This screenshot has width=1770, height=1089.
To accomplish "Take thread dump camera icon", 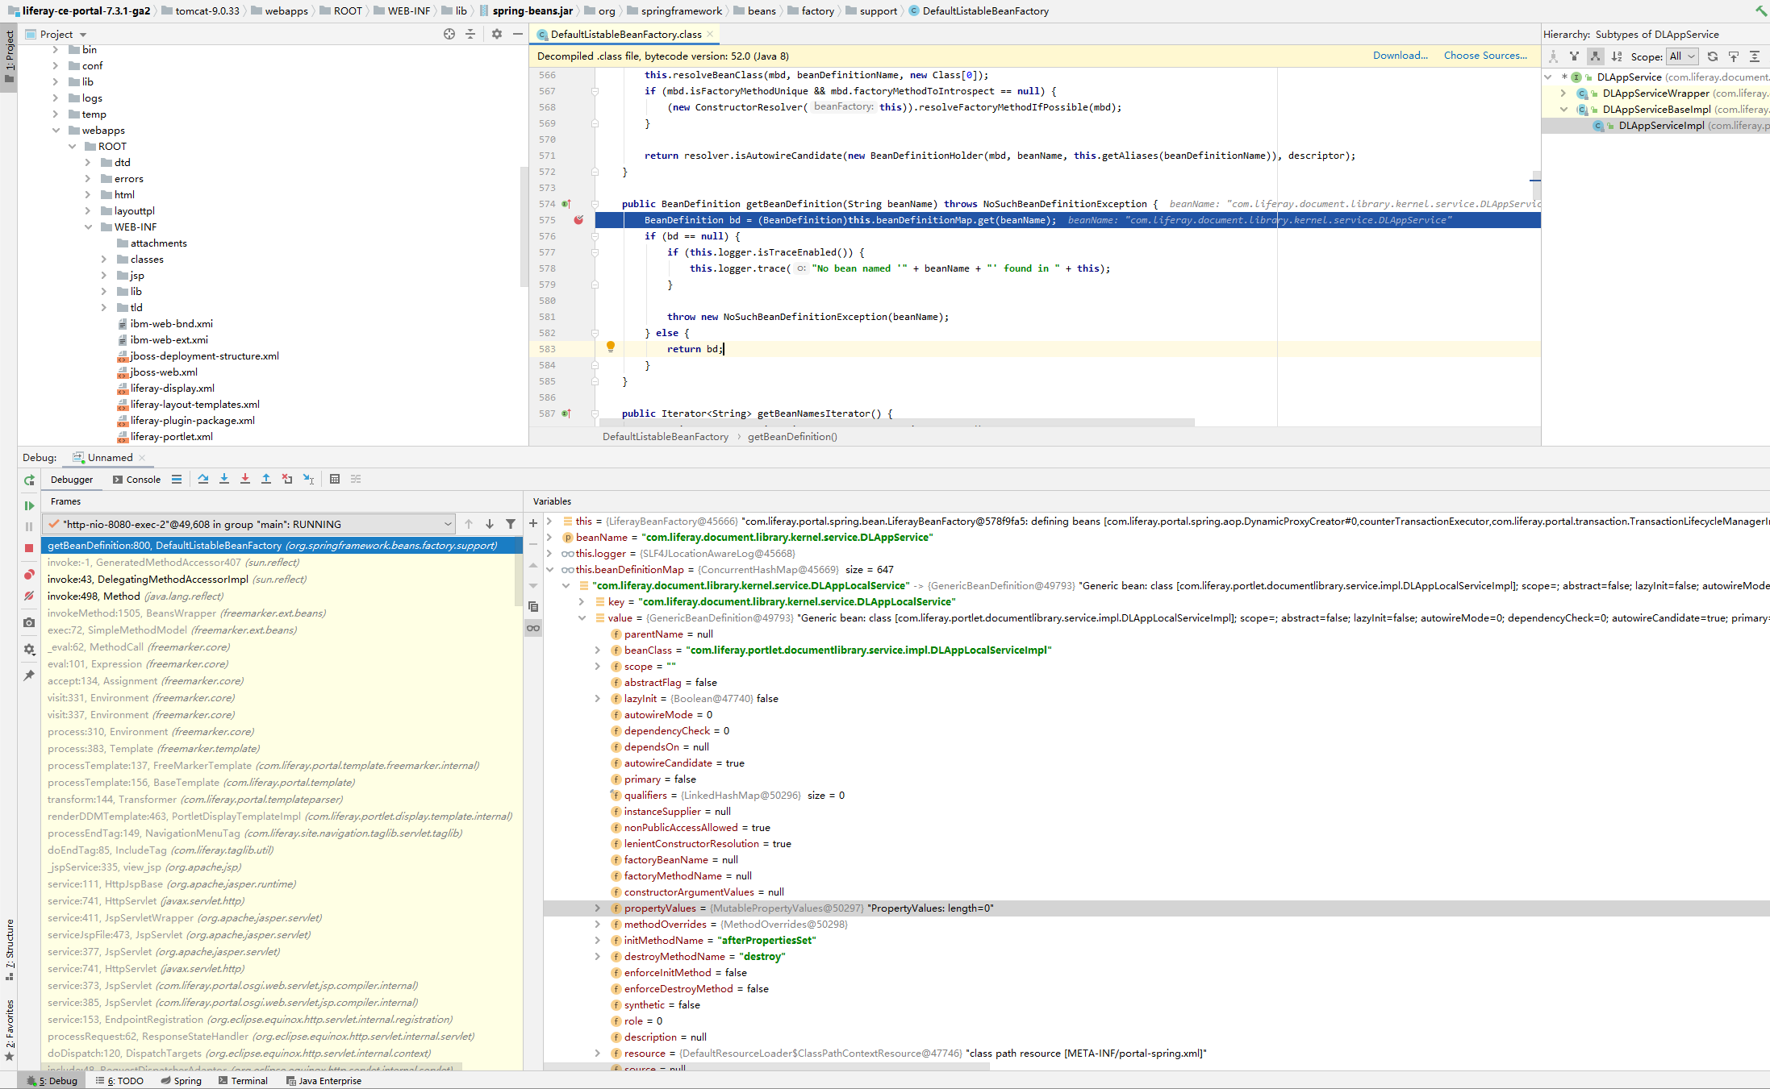I will pyautogui.click(x=29, y=622).
